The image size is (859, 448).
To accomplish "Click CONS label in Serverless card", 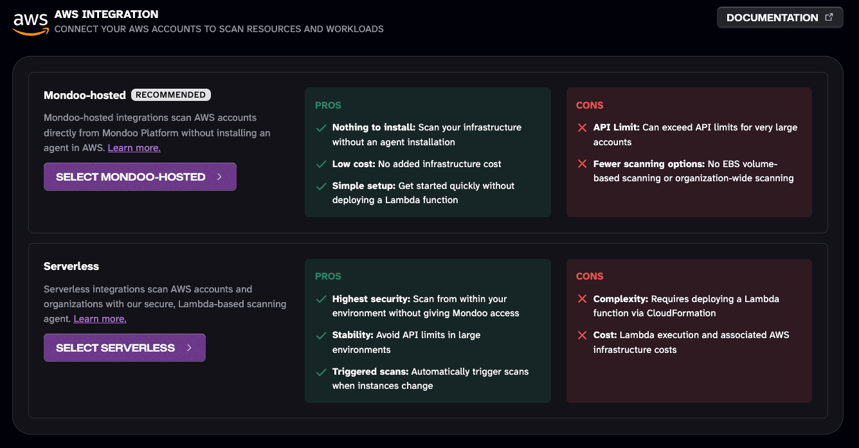I will click(x=590, y=276).
